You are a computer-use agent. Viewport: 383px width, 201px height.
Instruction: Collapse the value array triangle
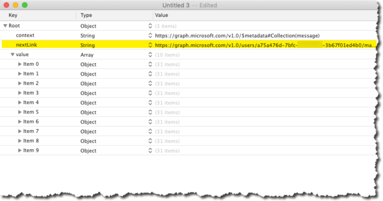[12, 55]
